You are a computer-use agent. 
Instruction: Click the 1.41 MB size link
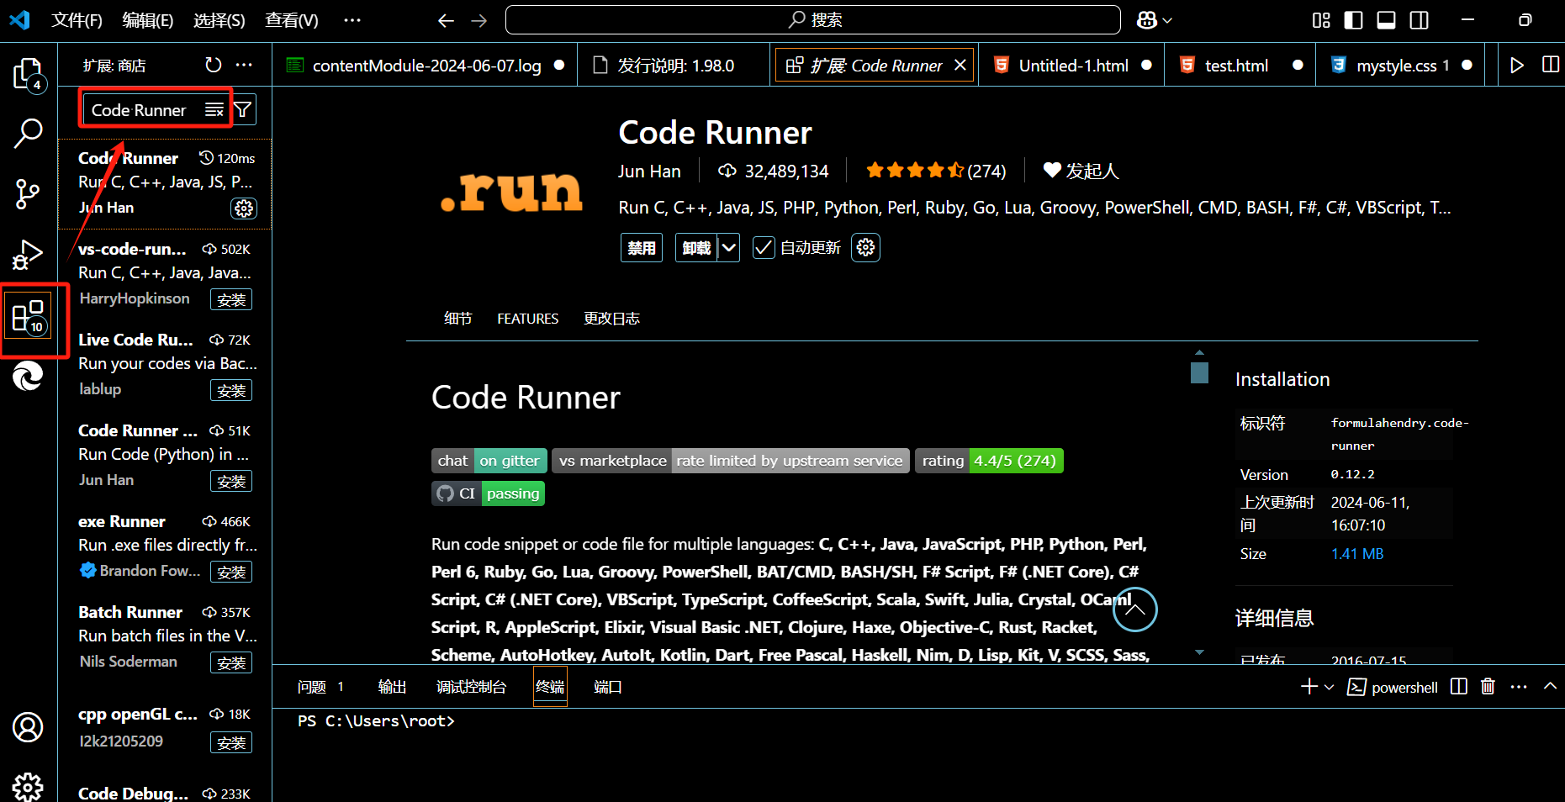[x=1357, y=554]
